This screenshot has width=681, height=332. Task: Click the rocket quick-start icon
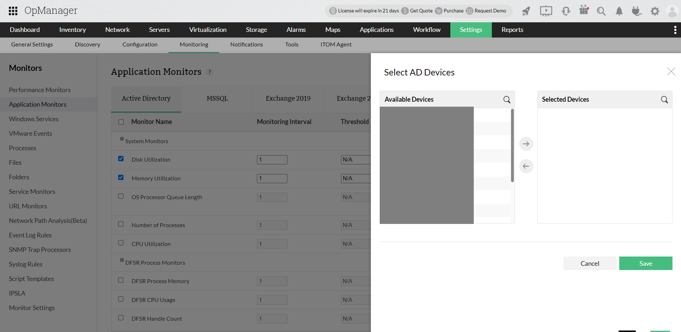pyautogui.click(x=526, y=11)
